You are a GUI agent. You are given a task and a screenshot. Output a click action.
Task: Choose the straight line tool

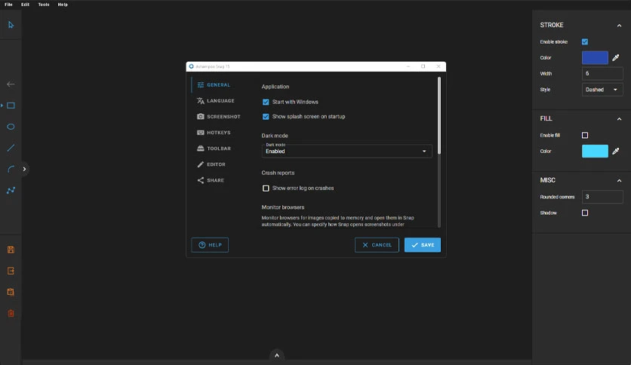click(11, 148)
